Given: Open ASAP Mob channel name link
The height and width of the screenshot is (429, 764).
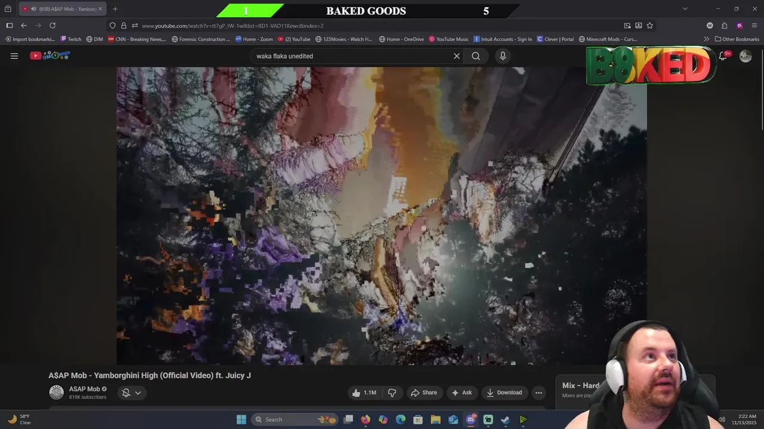Looking at the screenshot, I should click(x=84, y=389).
